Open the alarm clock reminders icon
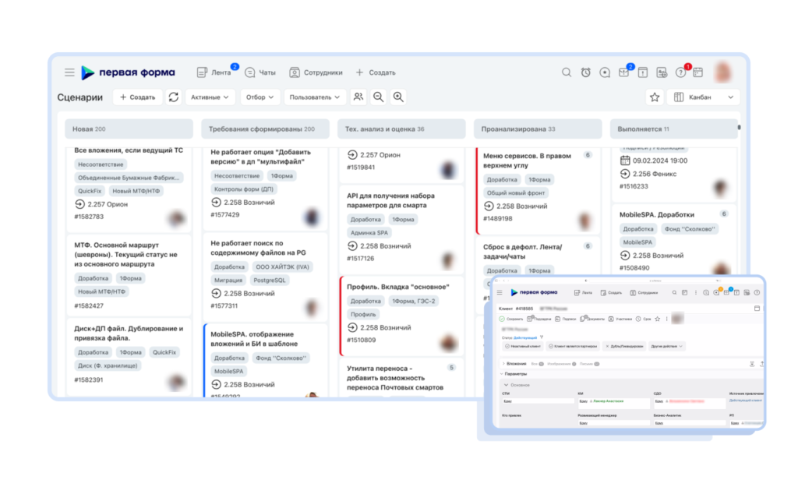Viewport: 798px width, 480px height. coord(586,72)
